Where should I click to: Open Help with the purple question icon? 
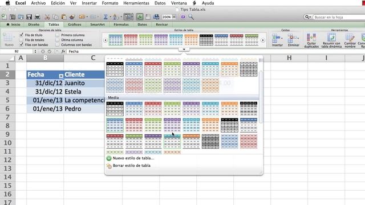point(183,17)
